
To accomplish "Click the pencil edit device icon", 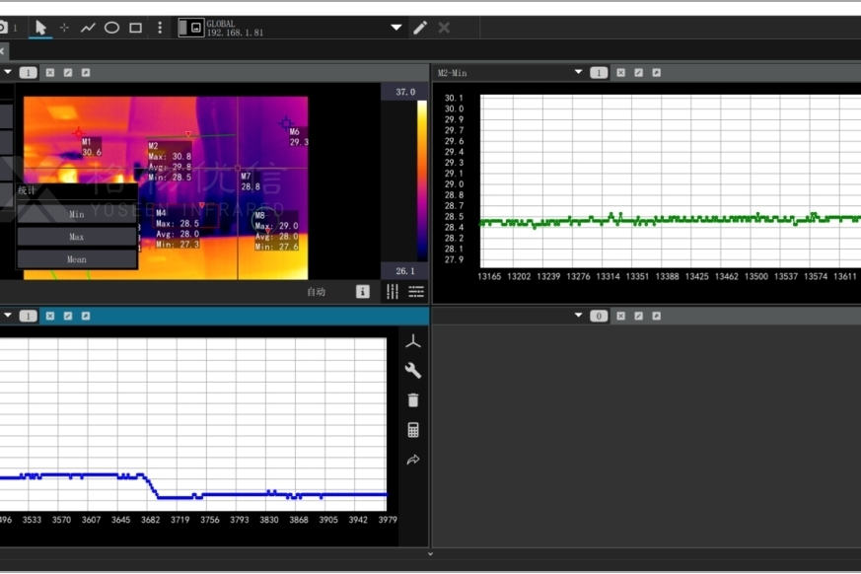I will [420, 28].
